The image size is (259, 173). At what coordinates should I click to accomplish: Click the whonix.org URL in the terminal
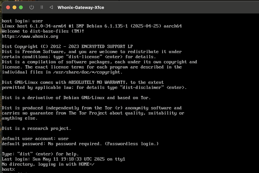[30, 36]
